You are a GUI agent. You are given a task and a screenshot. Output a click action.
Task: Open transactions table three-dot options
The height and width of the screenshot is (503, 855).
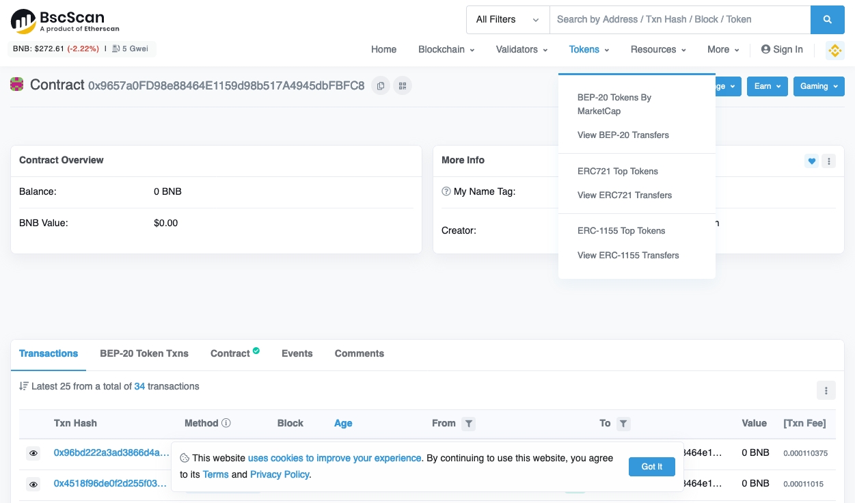(826, 391)
